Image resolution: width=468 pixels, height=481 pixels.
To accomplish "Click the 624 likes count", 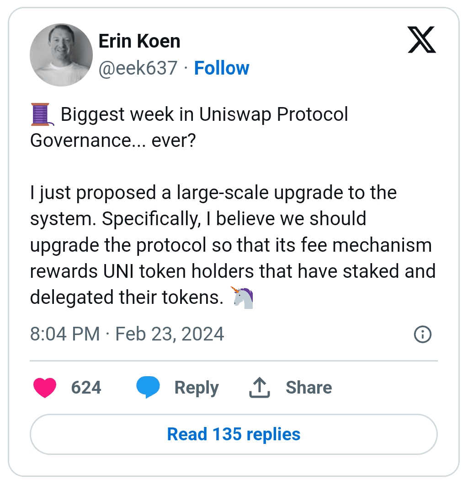I will (x=86, y=388).
